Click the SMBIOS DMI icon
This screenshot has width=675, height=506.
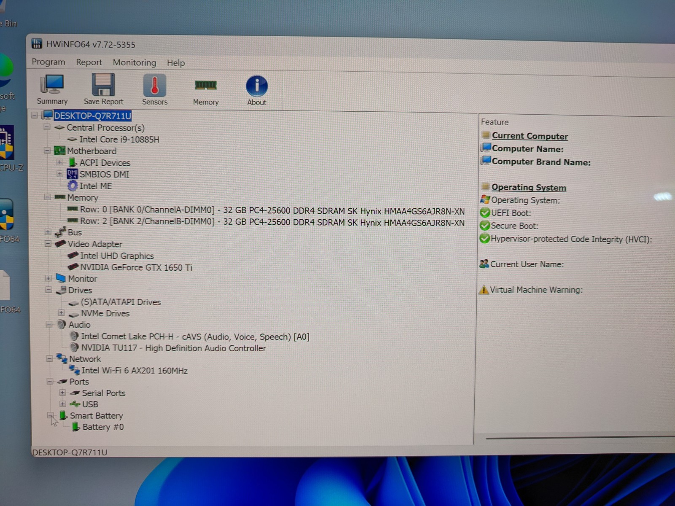click(x=73, y=174)
